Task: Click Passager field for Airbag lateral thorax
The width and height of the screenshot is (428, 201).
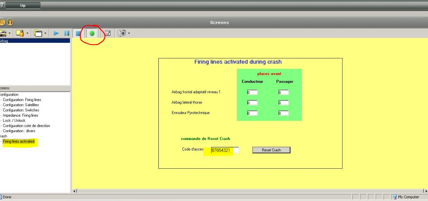Action: tap(284, 103)
